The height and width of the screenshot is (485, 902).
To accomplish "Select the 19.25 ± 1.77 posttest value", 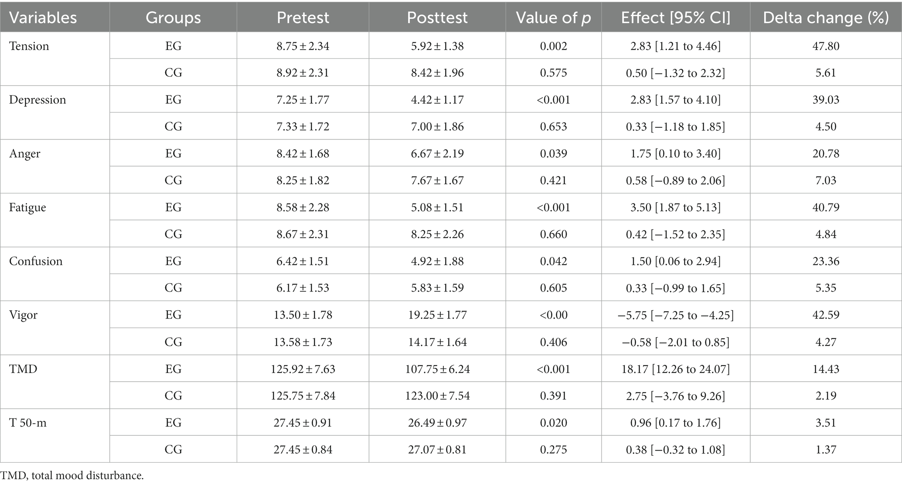I will [437, 315].
